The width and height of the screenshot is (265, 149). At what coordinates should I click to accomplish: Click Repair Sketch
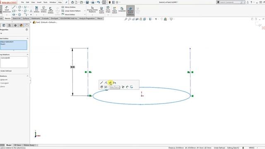coord(101,10)
